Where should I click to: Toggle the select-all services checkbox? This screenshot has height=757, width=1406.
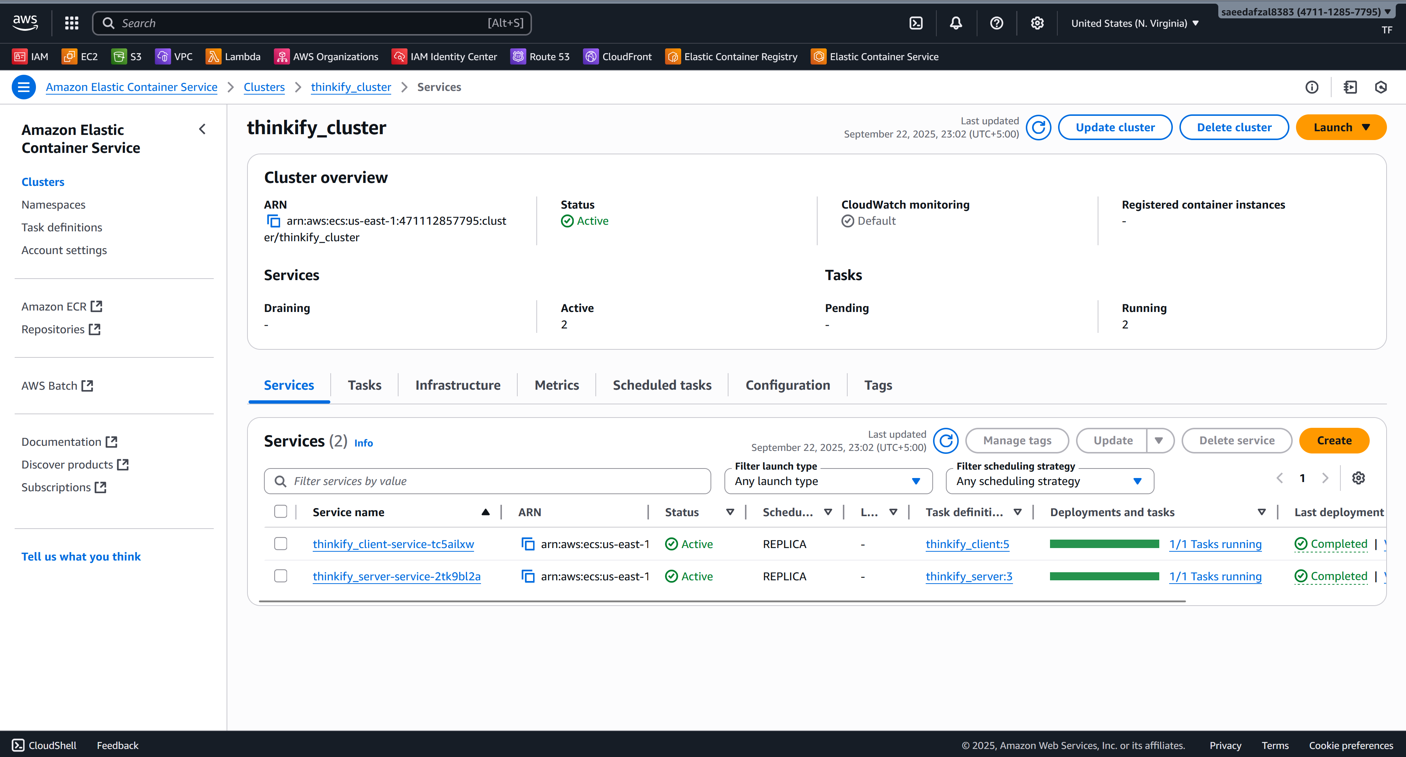click(280, 511)
